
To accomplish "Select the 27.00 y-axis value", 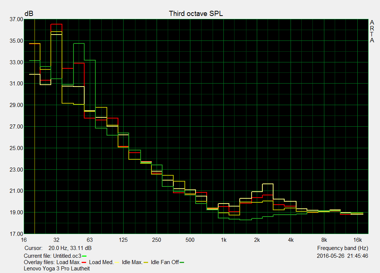I will point(16,127).
